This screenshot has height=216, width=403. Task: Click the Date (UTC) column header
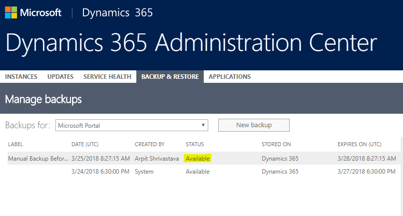pyautogui.click(x=85, y=144)
